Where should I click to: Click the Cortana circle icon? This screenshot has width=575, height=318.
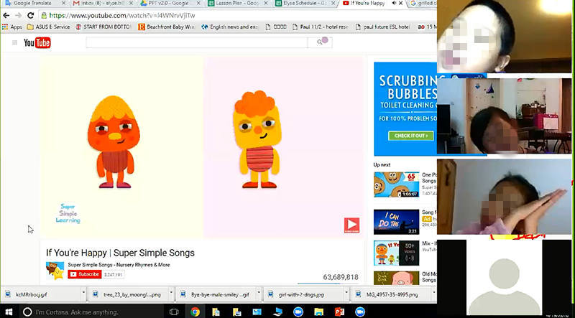click(27, 312)
